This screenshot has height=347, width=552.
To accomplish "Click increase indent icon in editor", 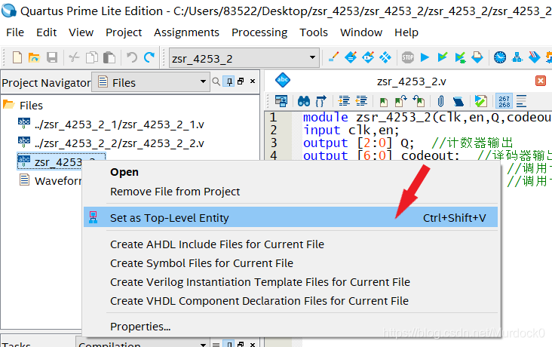I will tap(344, 101).
